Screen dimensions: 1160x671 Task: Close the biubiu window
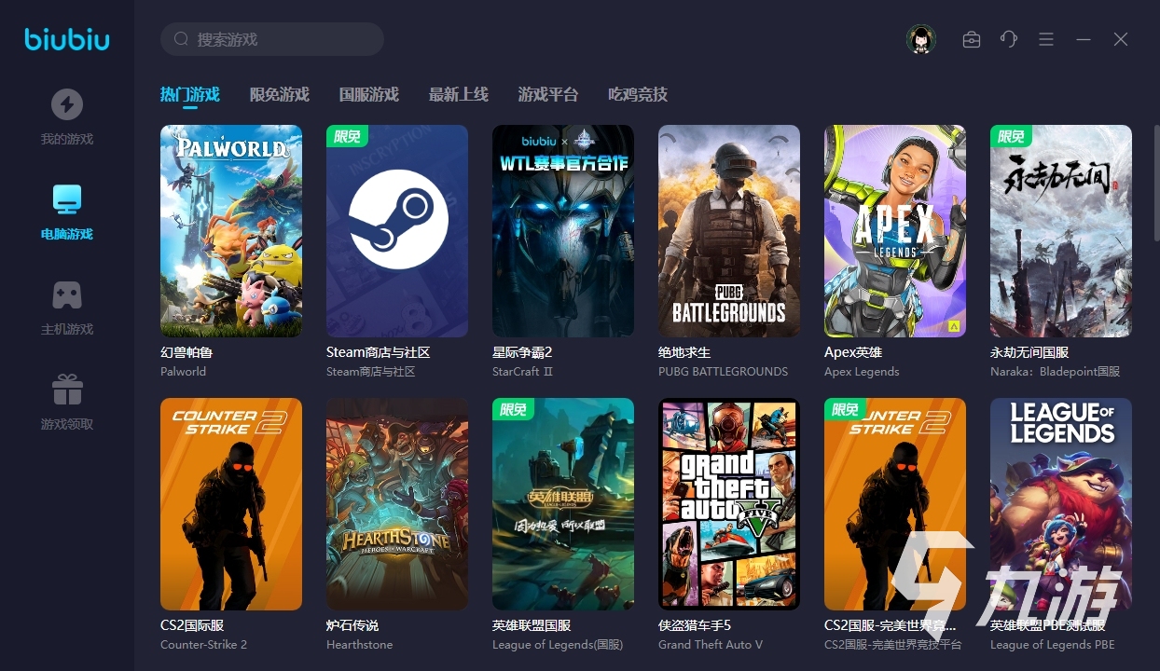(1121, 39)
